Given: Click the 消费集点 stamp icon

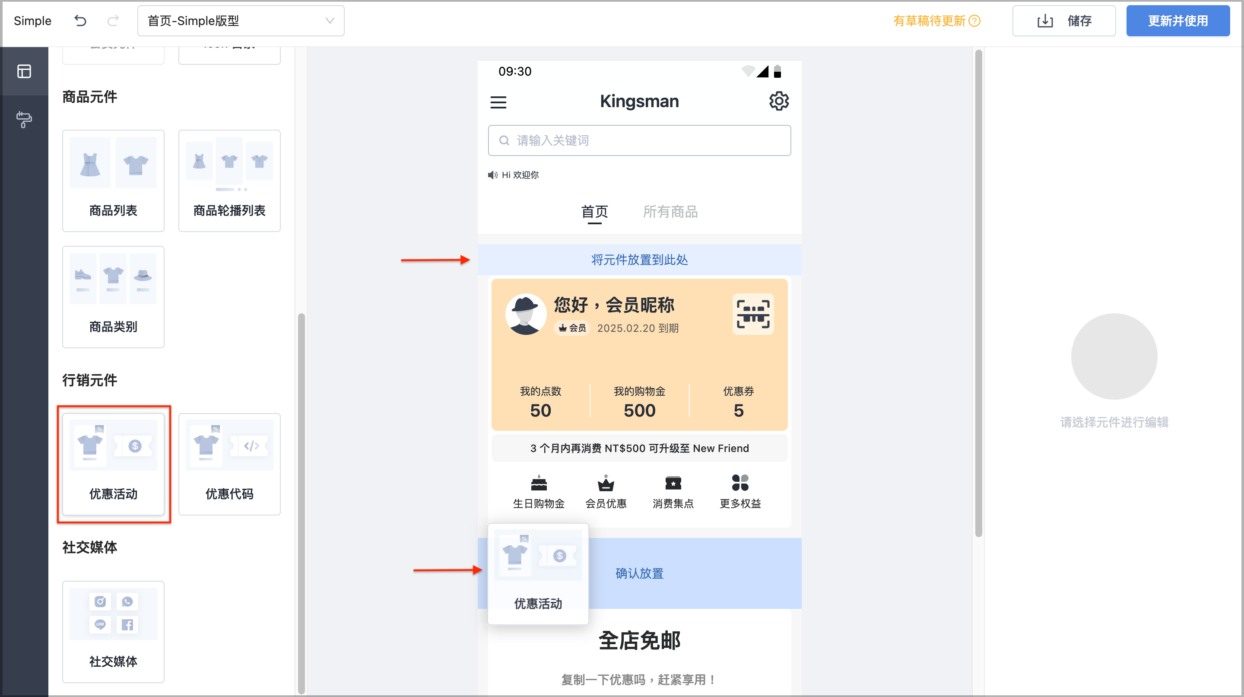Looking at the screenshot, I should (x=673, y=483).
